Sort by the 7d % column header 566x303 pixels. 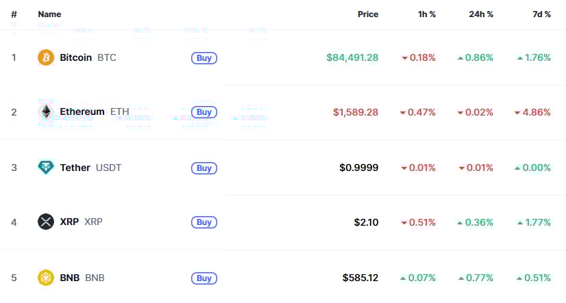click(x=539, y=14)
